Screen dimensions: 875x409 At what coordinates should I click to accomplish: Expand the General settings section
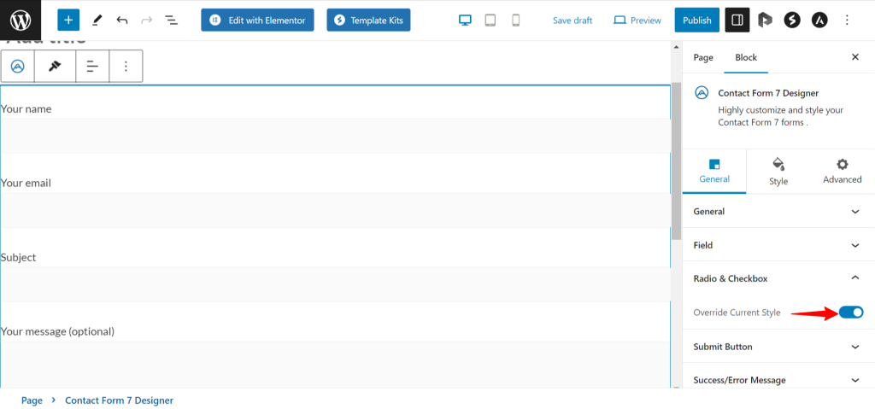point(778,211)
